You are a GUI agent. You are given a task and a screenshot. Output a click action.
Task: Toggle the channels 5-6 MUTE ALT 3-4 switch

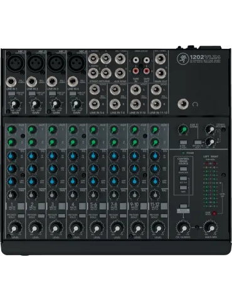(x=103, y=206)
